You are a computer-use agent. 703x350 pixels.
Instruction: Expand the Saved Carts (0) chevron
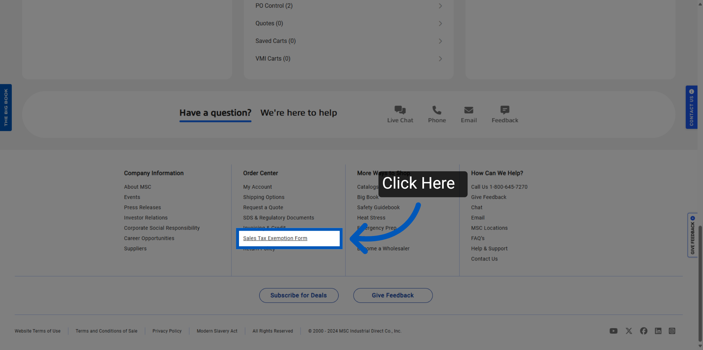click(x=440, y=41)
